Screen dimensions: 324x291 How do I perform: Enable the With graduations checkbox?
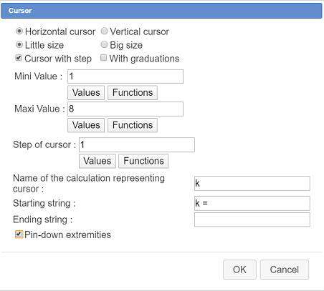[x=103, y=58]
